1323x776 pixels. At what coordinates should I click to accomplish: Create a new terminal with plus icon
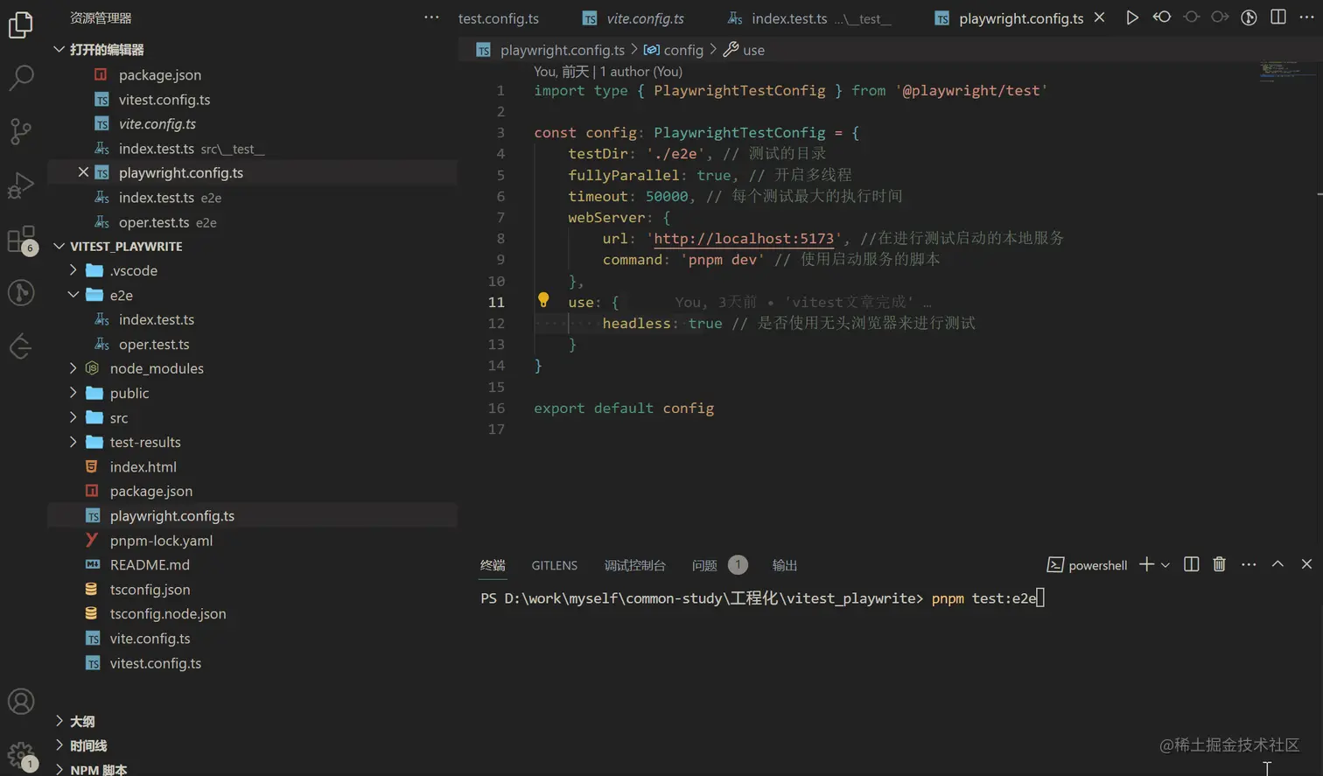pos(1146,565)
